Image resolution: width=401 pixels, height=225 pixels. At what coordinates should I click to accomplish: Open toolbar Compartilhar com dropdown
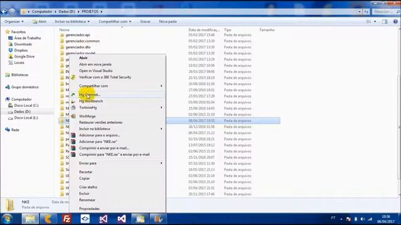coord(115,21)
